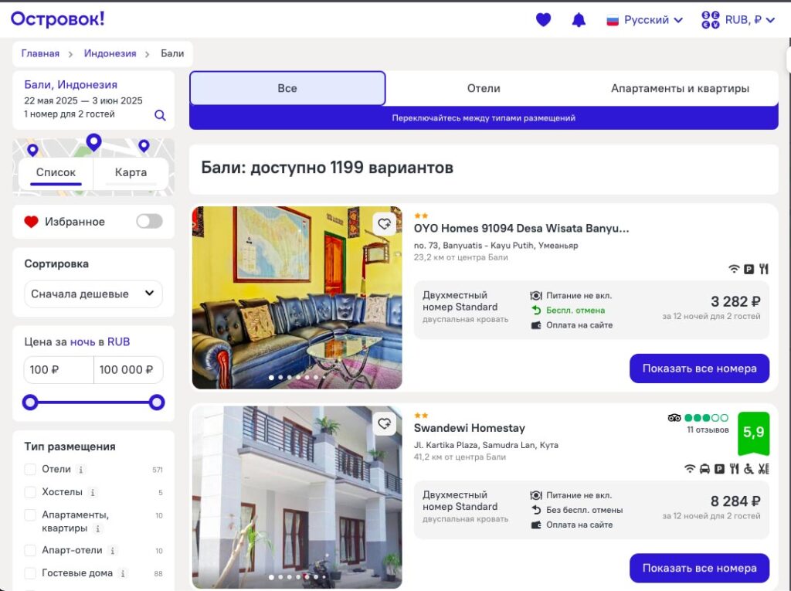791x591 pixels.
Task: Click parking amenity icon for OYO Homes
Action: pyautogui.click(x=749, y=269)
